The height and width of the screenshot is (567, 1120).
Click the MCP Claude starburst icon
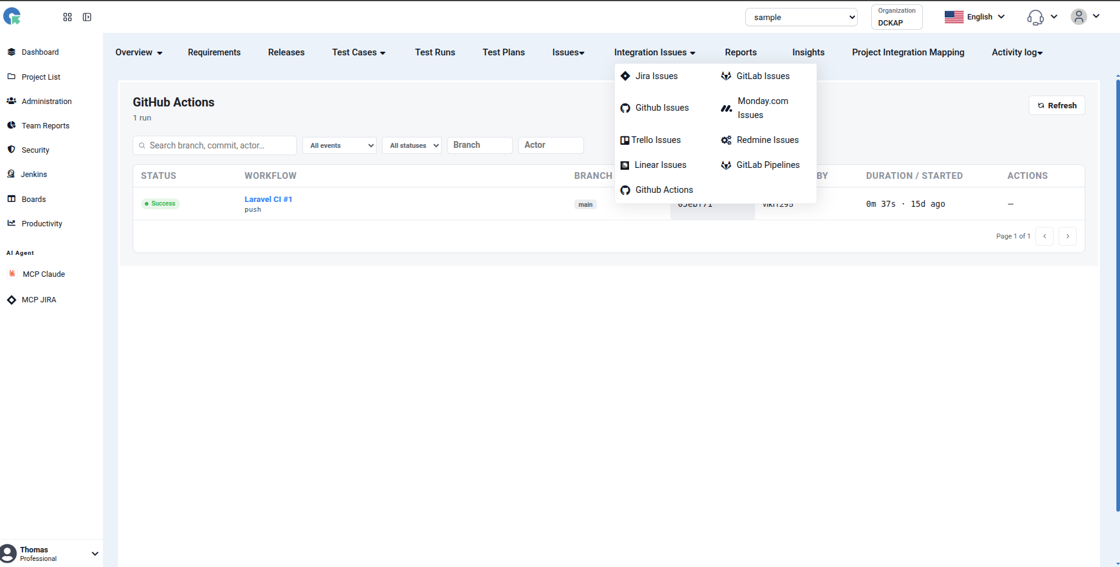[12, 274]
